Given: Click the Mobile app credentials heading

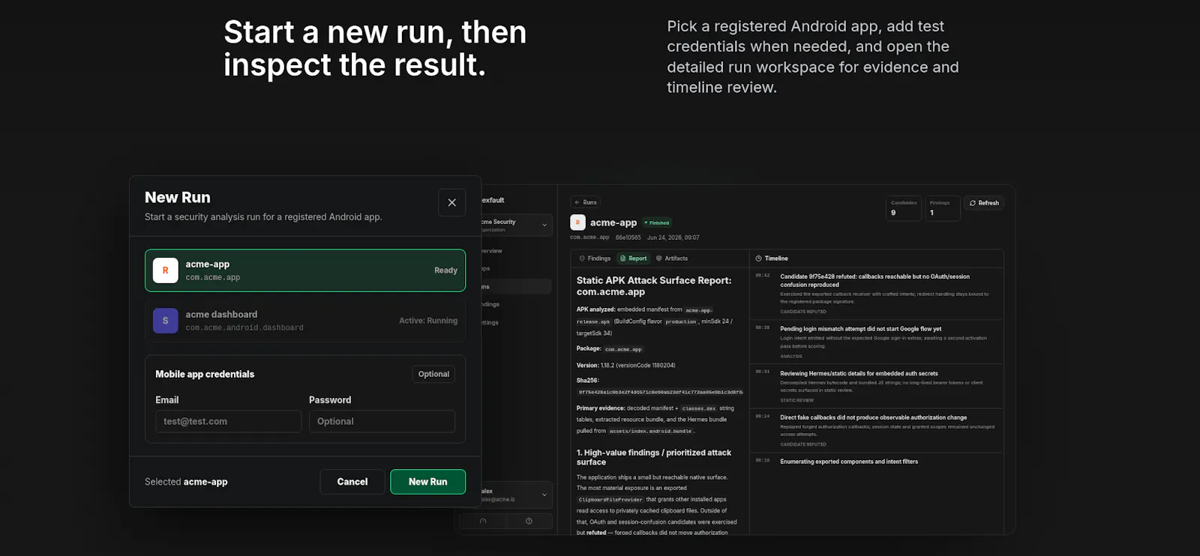Looking at the screenshot, I should click(x=205, y=374).
